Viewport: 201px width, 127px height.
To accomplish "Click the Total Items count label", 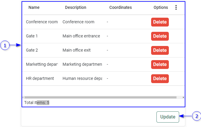I will [x=37, y=103].
